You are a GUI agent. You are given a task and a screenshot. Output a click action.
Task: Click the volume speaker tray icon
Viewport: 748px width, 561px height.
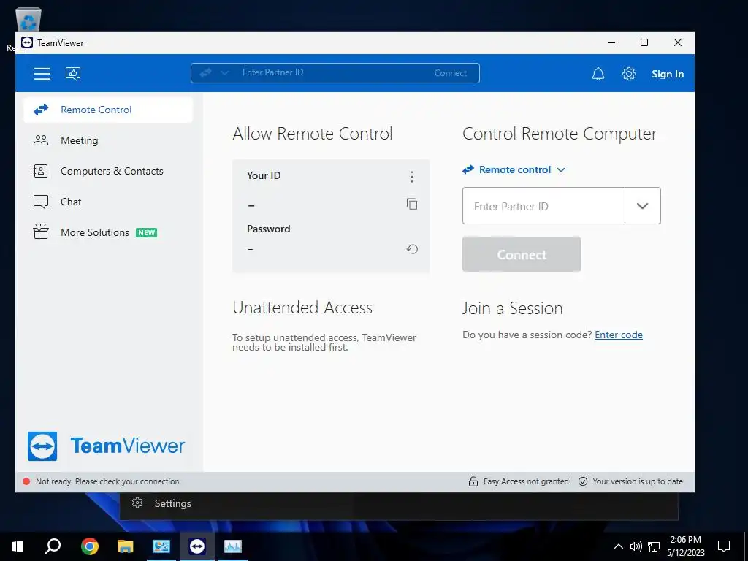pos(636,546)
